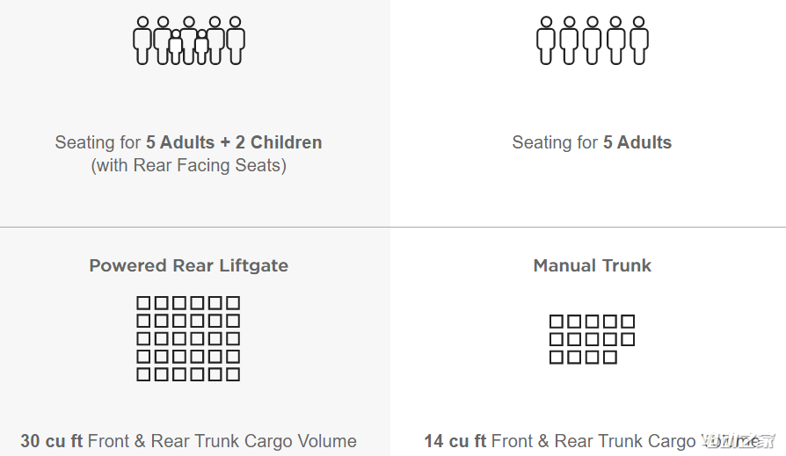Image resolution: width=786 pixels, height=456 pixels.
Task: Click the middle figure in five-adults icon
Action: (593, 40)
